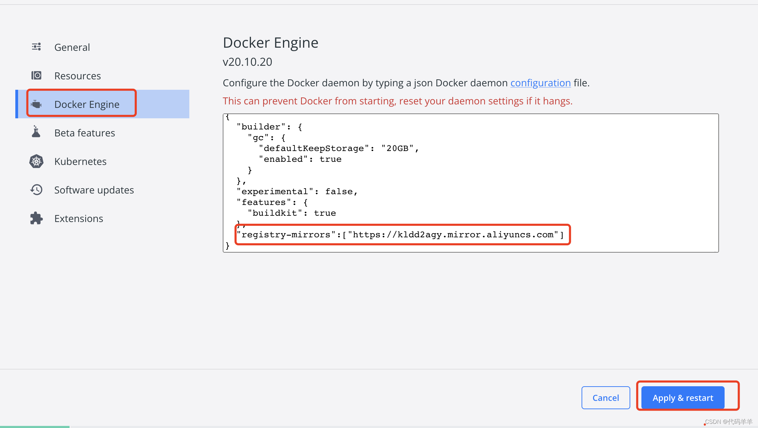Click the "gc": { line
758x428 pixels.
[267, 137]
